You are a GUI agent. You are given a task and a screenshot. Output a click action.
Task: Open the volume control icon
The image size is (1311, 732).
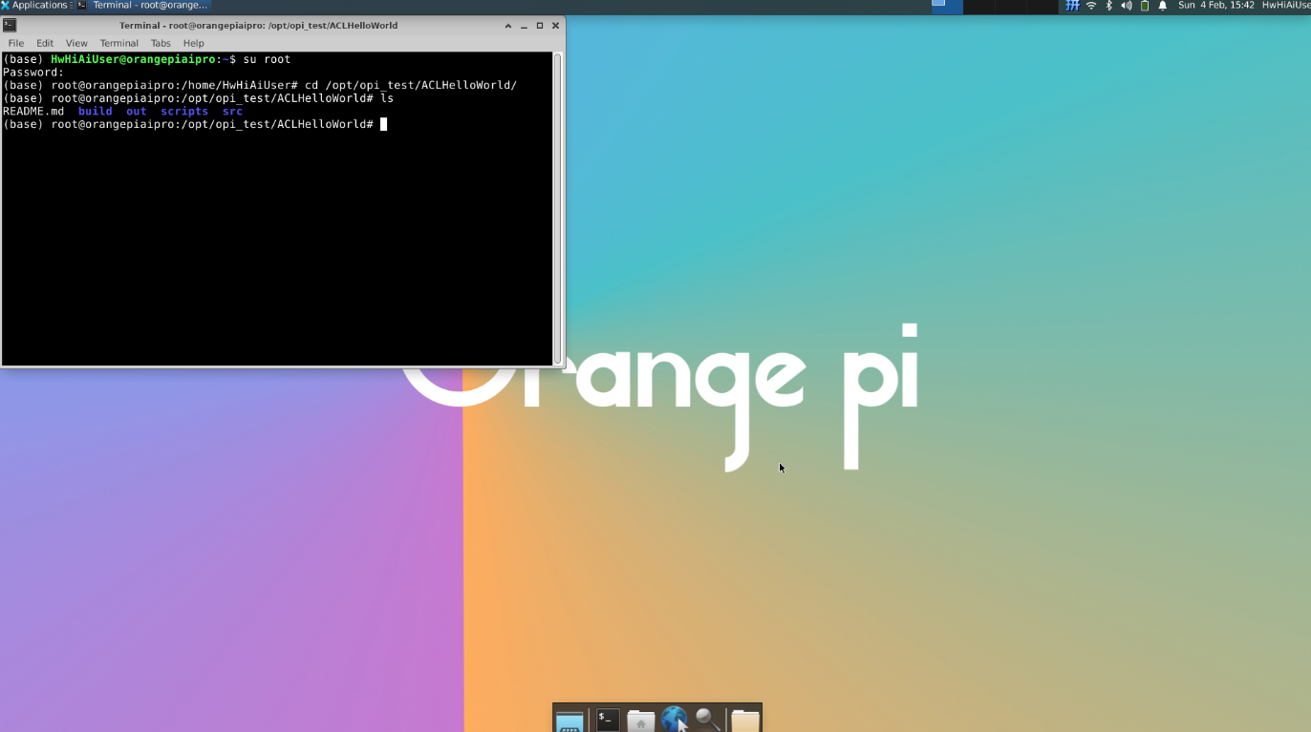(x=1127, y=6)
